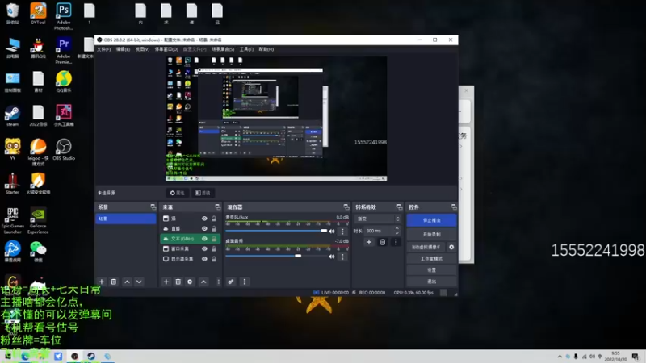
Task: Open the 视图(V) menu
Action: coord(142,49)
